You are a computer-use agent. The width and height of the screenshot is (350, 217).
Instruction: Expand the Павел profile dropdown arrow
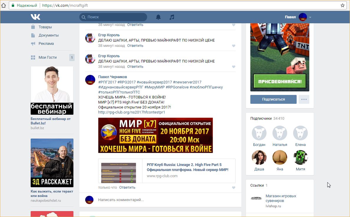(310, 17)
